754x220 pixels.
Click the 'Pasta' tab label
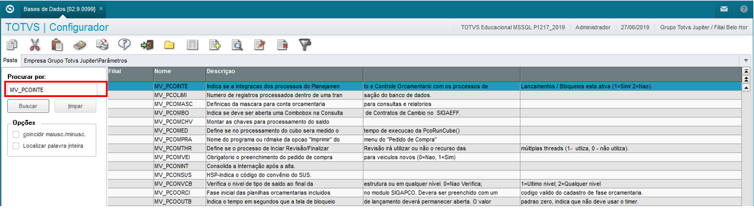(x=10, y=60)
